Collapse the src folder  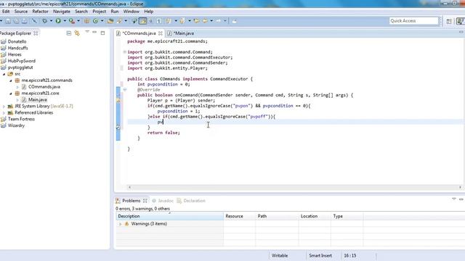tap(4, 74)
